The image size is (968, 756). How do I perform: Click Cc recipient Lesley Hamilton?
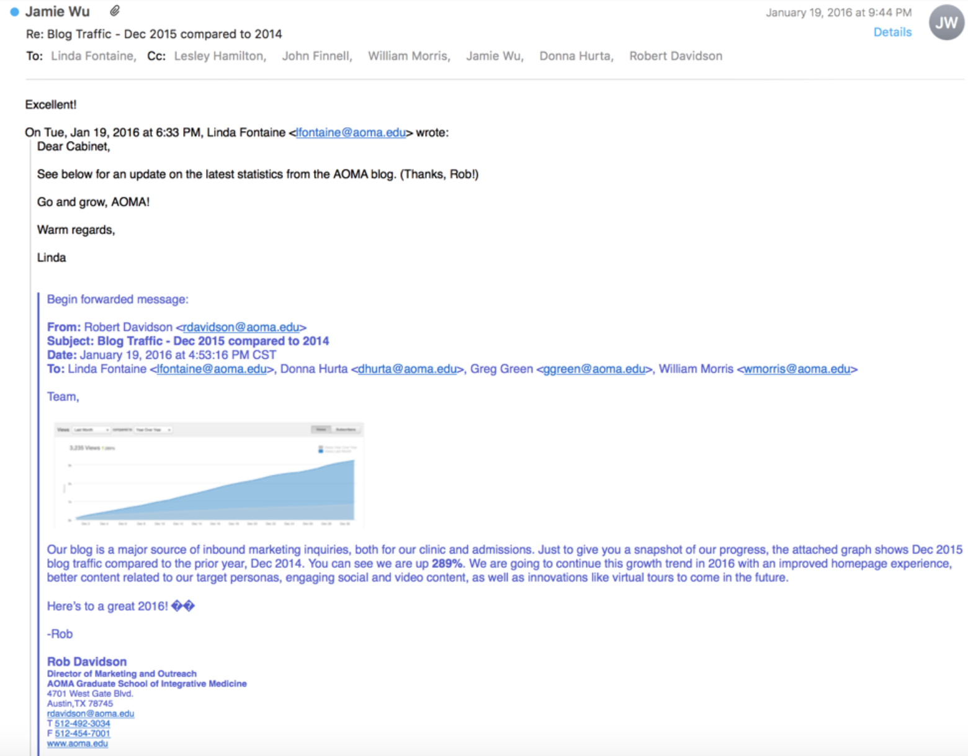pyautogui.click(x=220, y=56)
